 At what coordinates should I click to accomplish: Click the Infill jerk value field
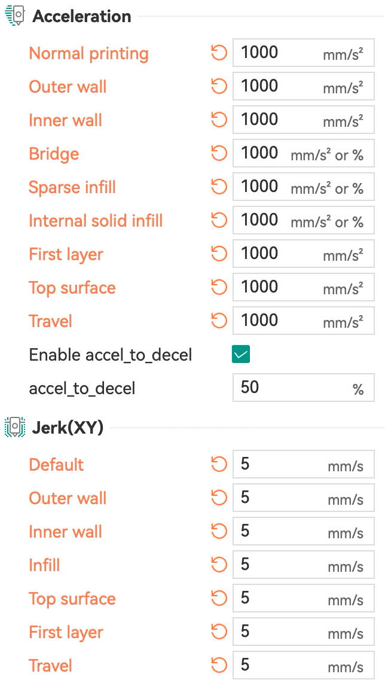click(x=303, y=565)
